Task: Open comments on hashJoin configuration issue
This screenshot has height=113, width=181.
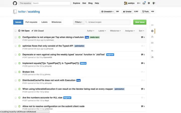Action: pos(143,37)
